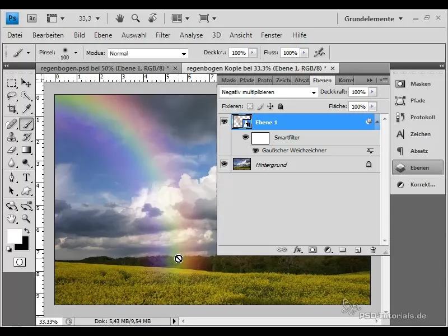Open the Deckkraft slider arrow
The image size is (448, 336).
372,92
